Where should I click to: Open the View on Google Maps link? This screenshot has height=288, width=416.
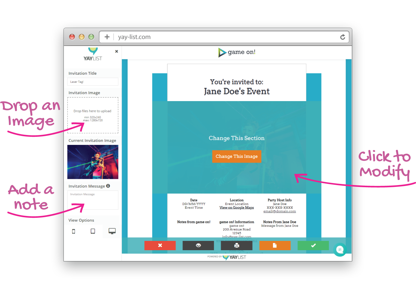(x=237, y=208)
